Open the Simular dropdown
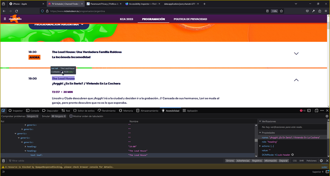The height and width of the screenshot is (176, 330). (x=58, y=116)
